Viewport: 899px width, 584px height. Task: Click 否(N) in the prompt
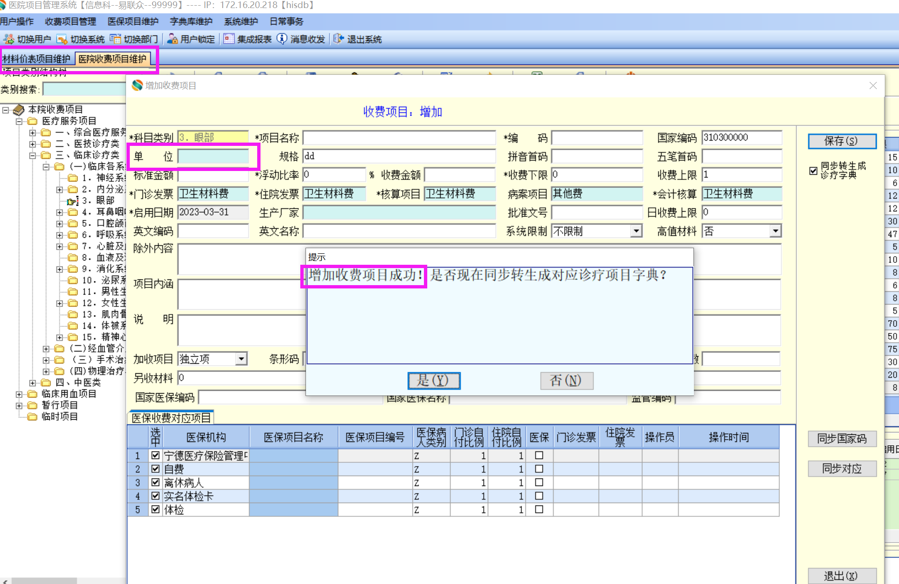coord(566,380)
